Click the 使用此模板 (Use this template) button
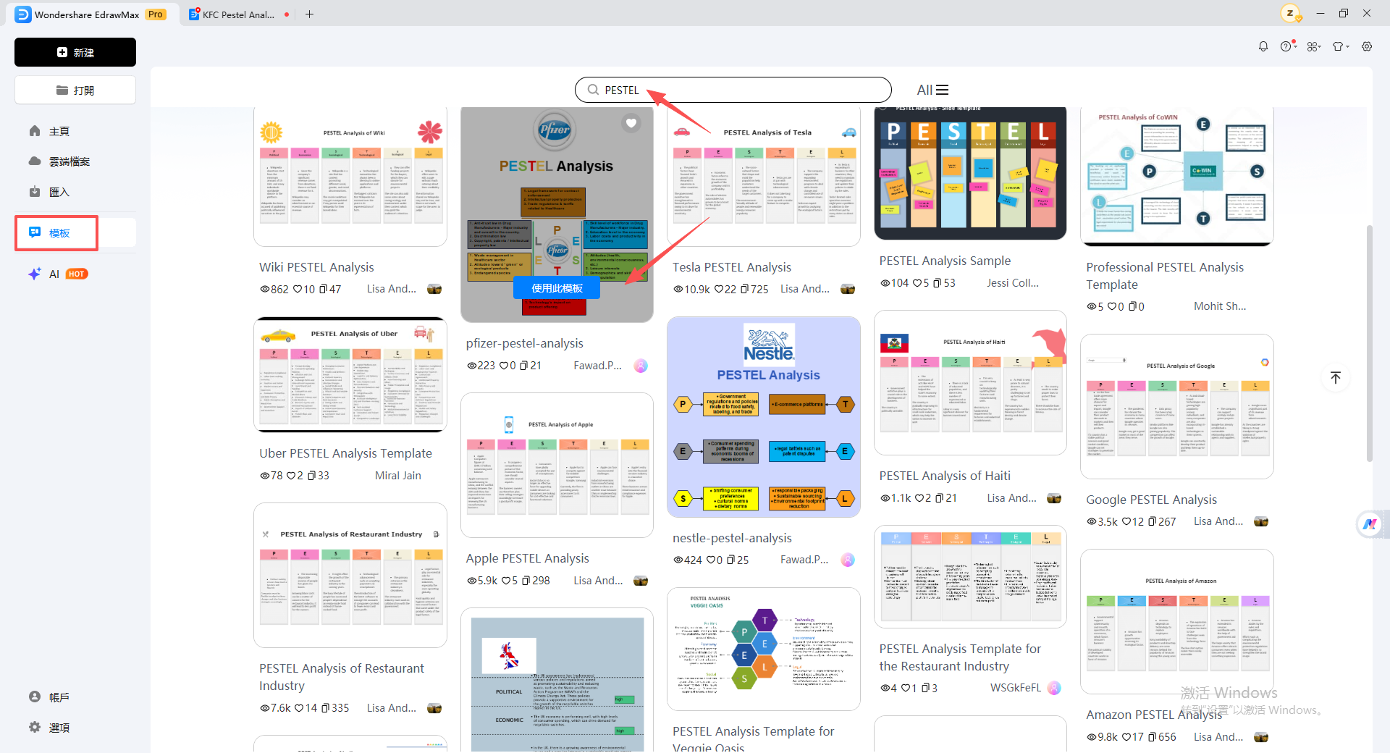 pyautogui.click(x=557, y=288)
